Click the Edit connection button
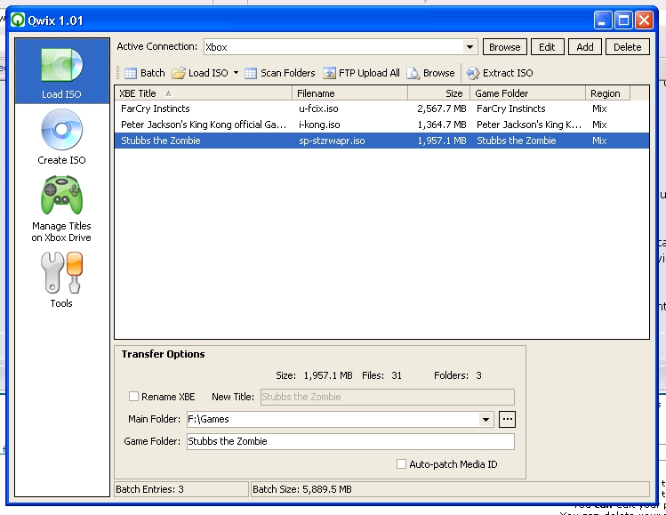 [x=547, y=47]
